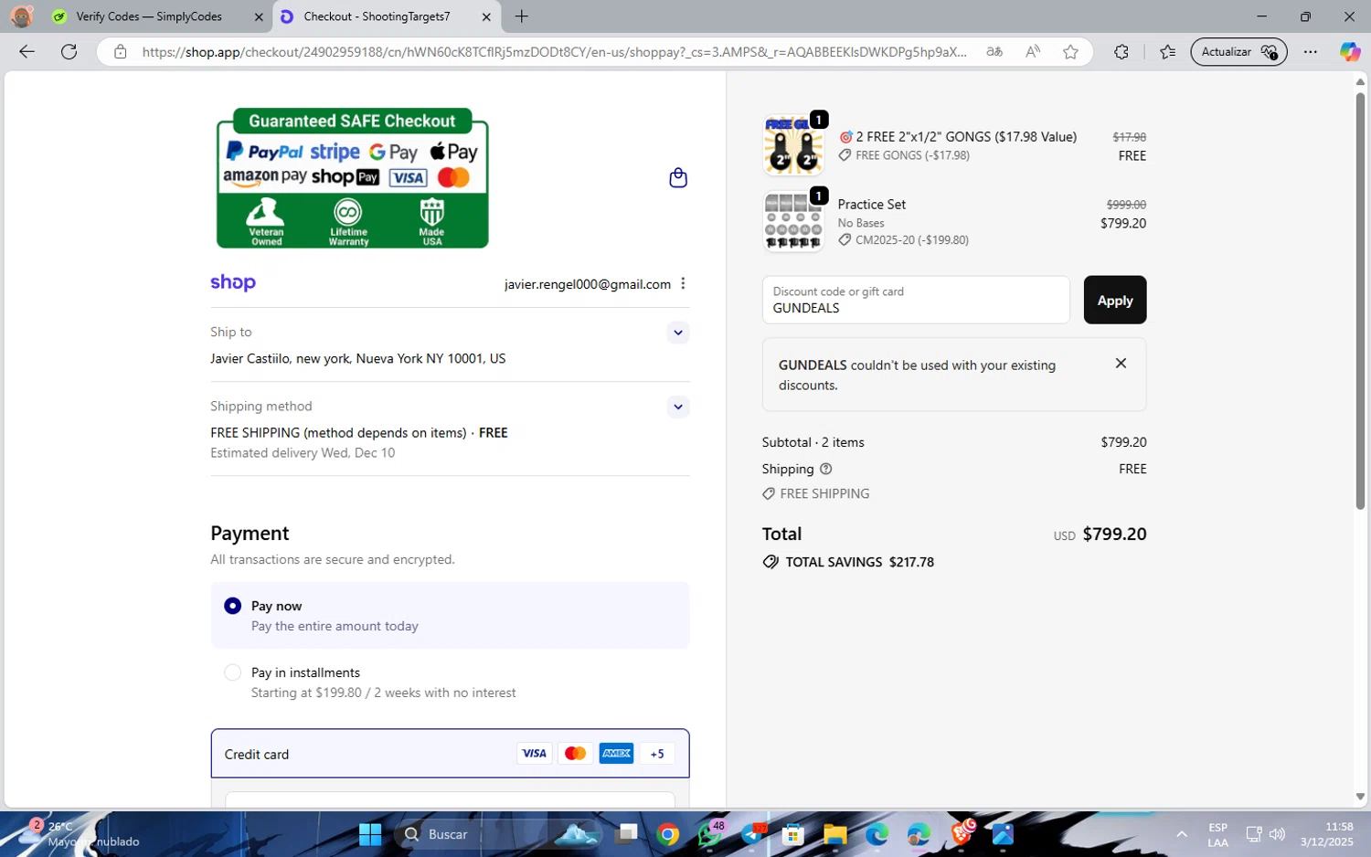Open the Extensions puzzle icon
The height and width of the screenshot is (857, 1371).
click(x=1121, y=52)
